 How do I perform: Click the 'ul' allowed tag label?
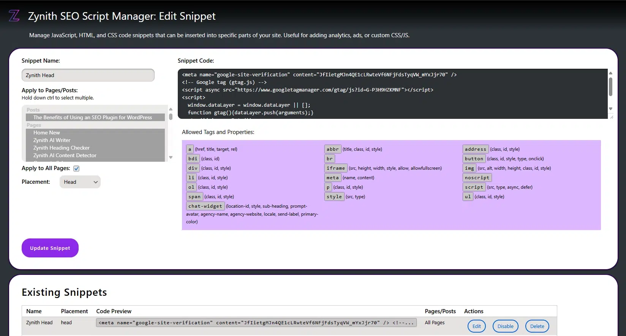468,197
